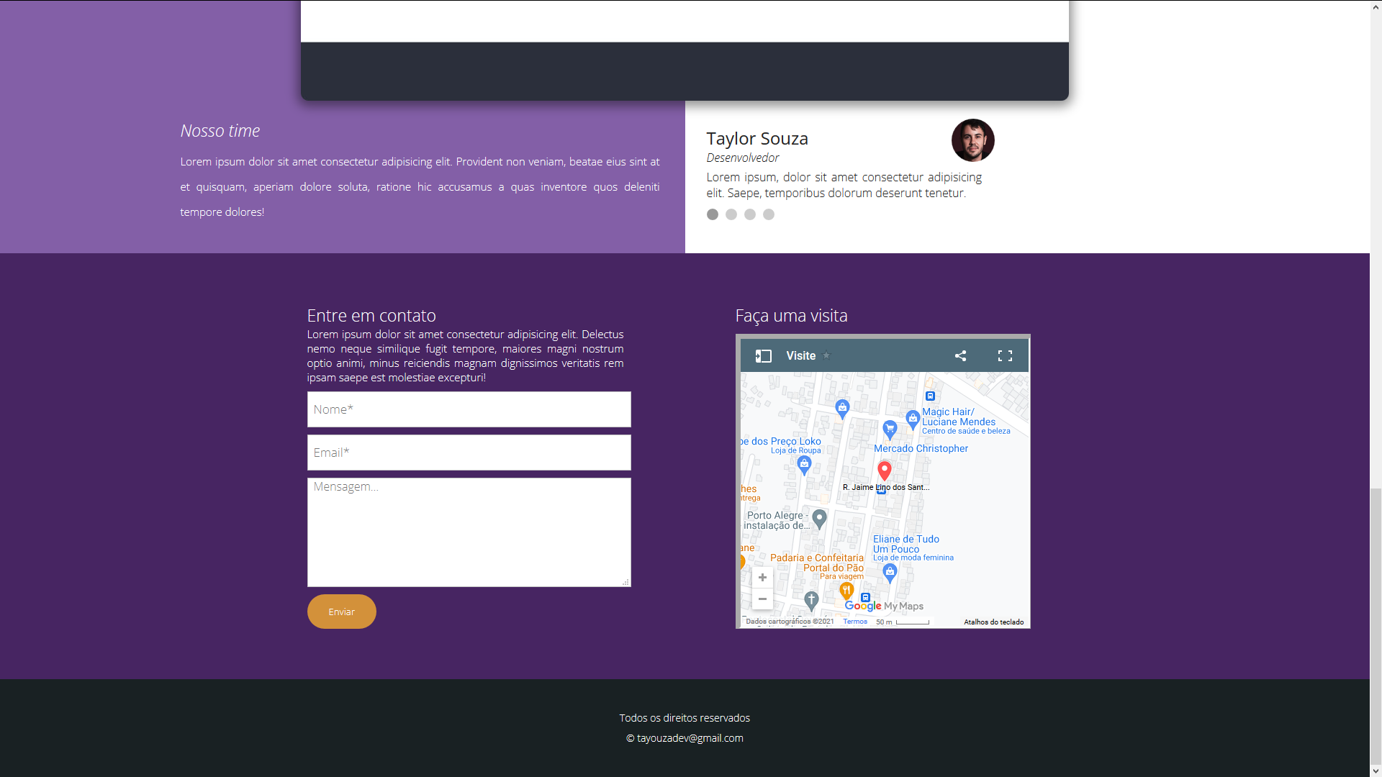
Task: Click Taylor Souza's profile photo
Action: (x=972, y=140)
